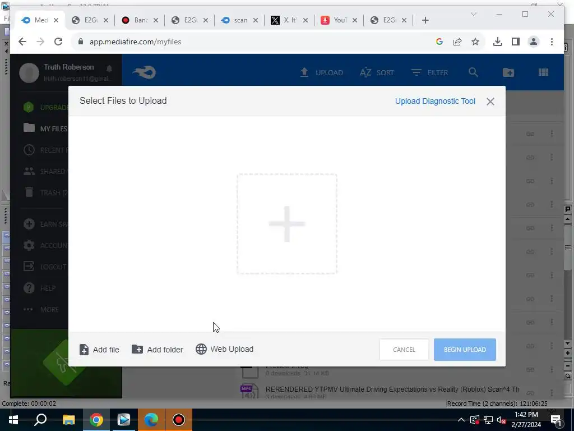Show hidden tray icons chevron
The height and width of the screenshot is (431, 574).
coord(461,420)
